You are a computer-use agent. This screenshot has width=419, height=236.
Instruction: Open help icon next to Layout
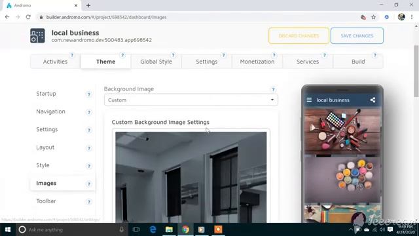[x=89, y=148]
